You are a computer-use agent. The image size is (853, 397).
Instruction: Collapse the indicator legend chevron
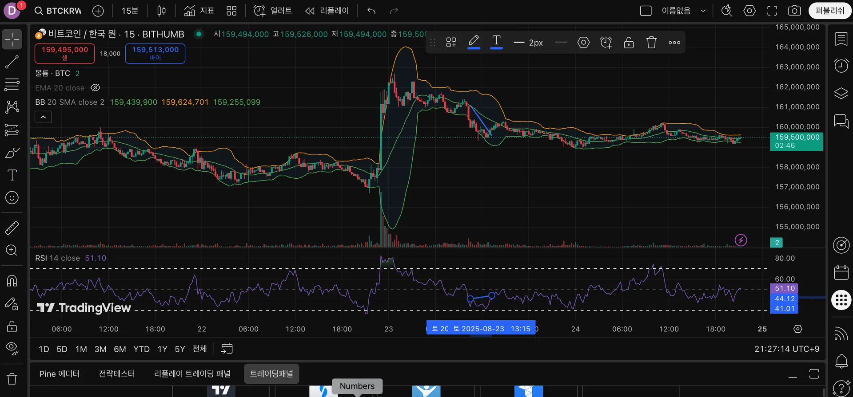tap(43, 117)
